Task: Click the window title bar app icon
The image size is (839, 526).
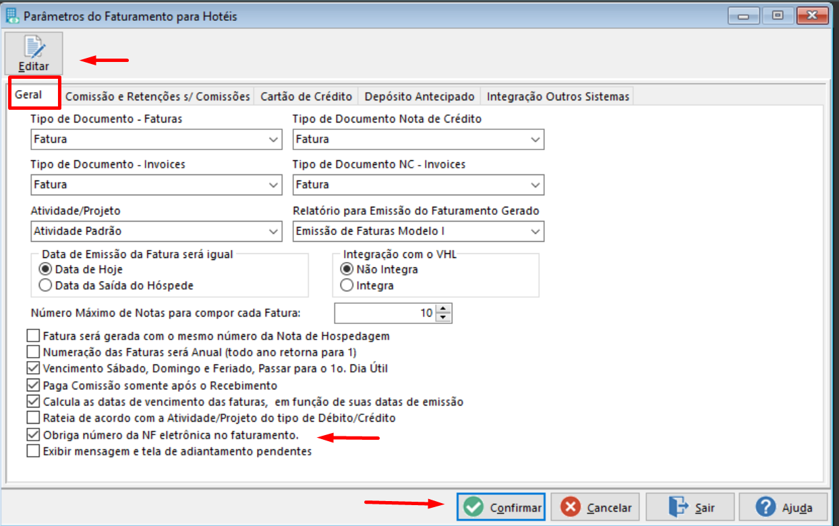Action: (12, 15)
